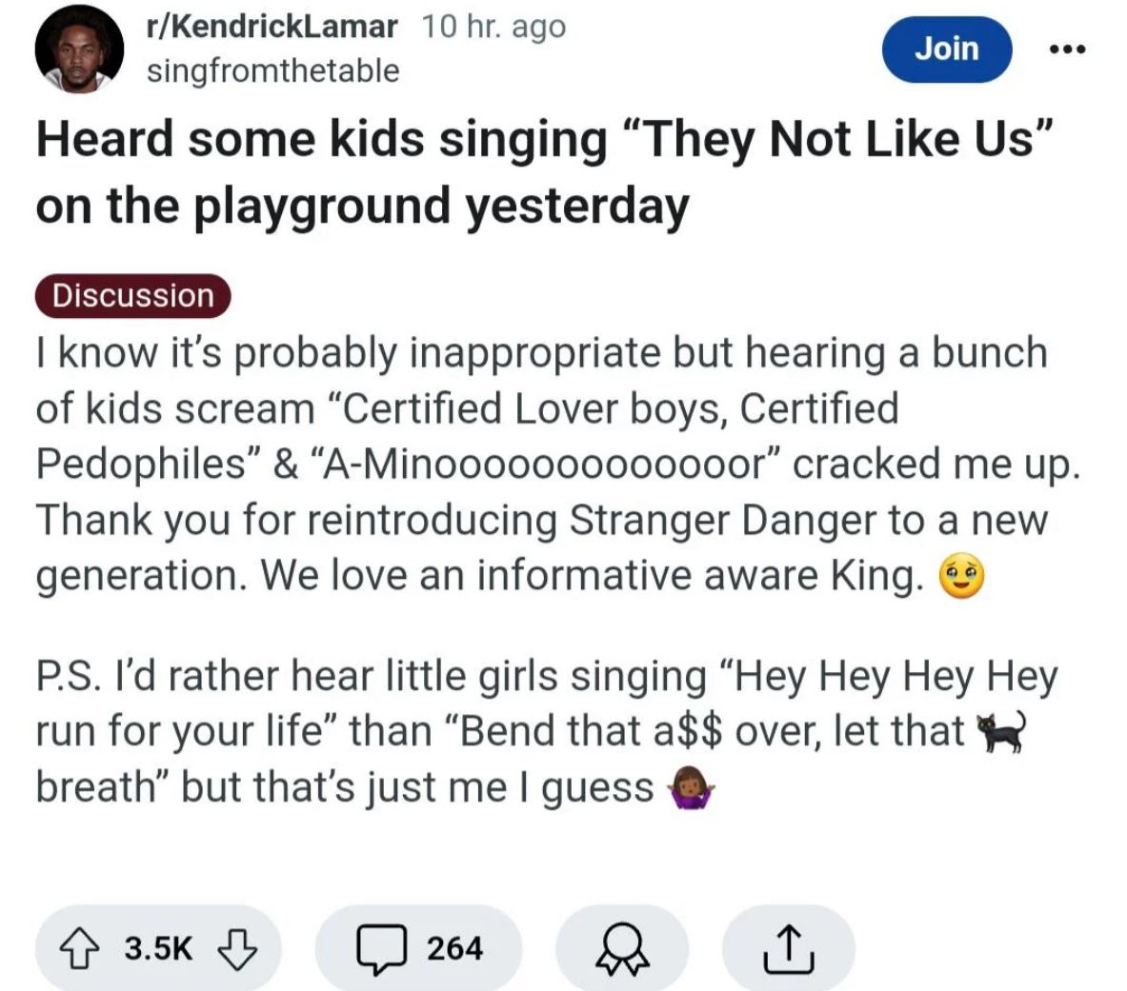View singfromthetable's user profile
The image size is (1127, 991).
coord(272,70)
